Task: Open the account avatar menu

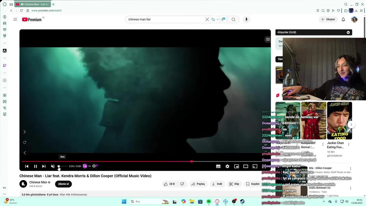Action: (354, 19)
